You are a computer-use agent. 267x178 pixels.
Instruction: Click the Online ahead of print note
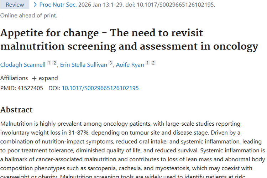pyautogui.click(x=28, y=15)
